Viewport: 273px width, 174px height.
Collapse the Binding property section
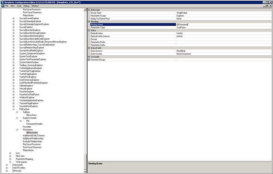coord(89,22)
